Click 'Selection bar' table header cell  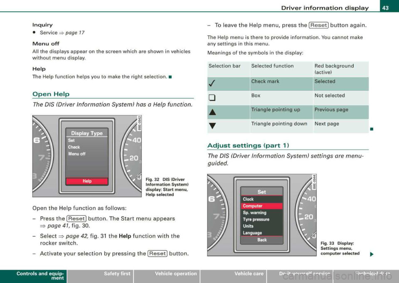click(229, 69)
